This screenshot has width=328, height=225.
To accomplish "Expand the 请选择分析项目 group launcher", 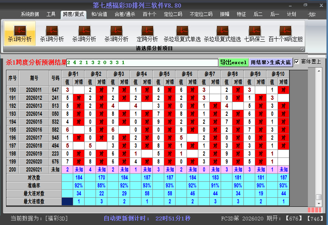I will click(x=302, y=49).
